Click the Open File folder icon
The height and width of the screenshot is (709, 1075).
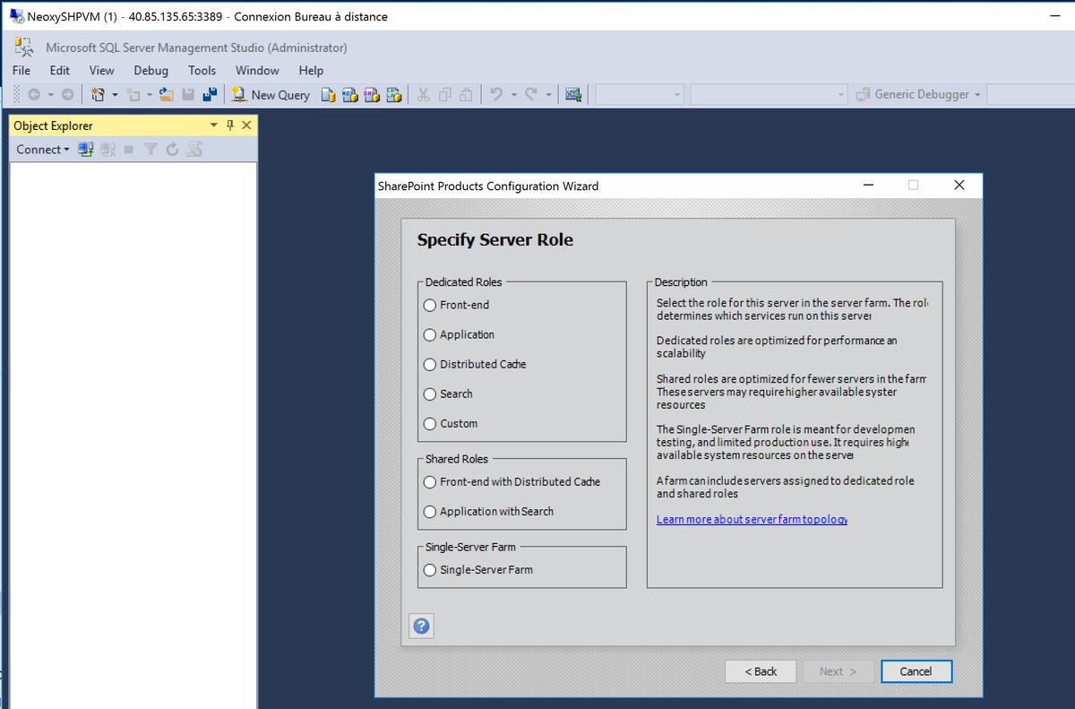[166, 94]
